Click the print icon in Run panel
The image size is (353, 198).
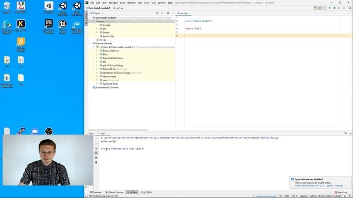[x=96, y=158]
